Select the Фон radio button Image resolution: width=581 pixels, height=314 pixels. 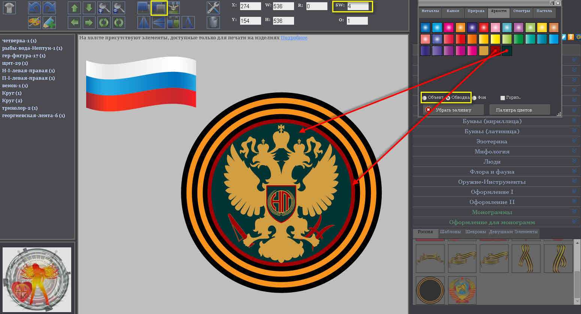click(x=474, y=98)
